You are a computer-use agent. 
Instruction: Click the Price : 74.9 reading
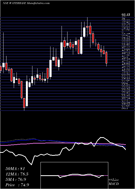tap(17, 185)
